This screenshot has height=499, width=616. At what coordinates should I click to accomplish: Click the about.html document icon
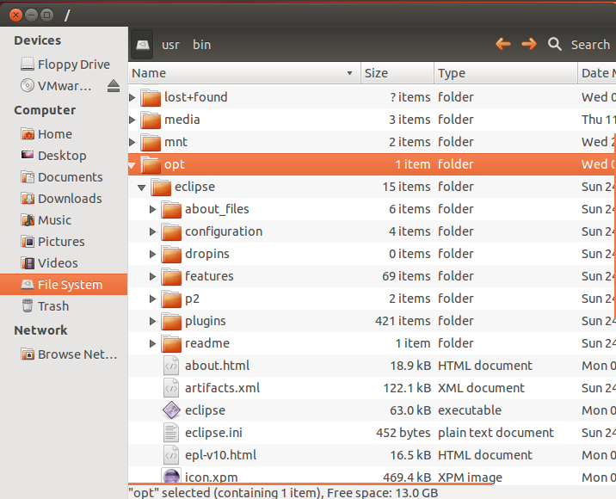[171, 366]
